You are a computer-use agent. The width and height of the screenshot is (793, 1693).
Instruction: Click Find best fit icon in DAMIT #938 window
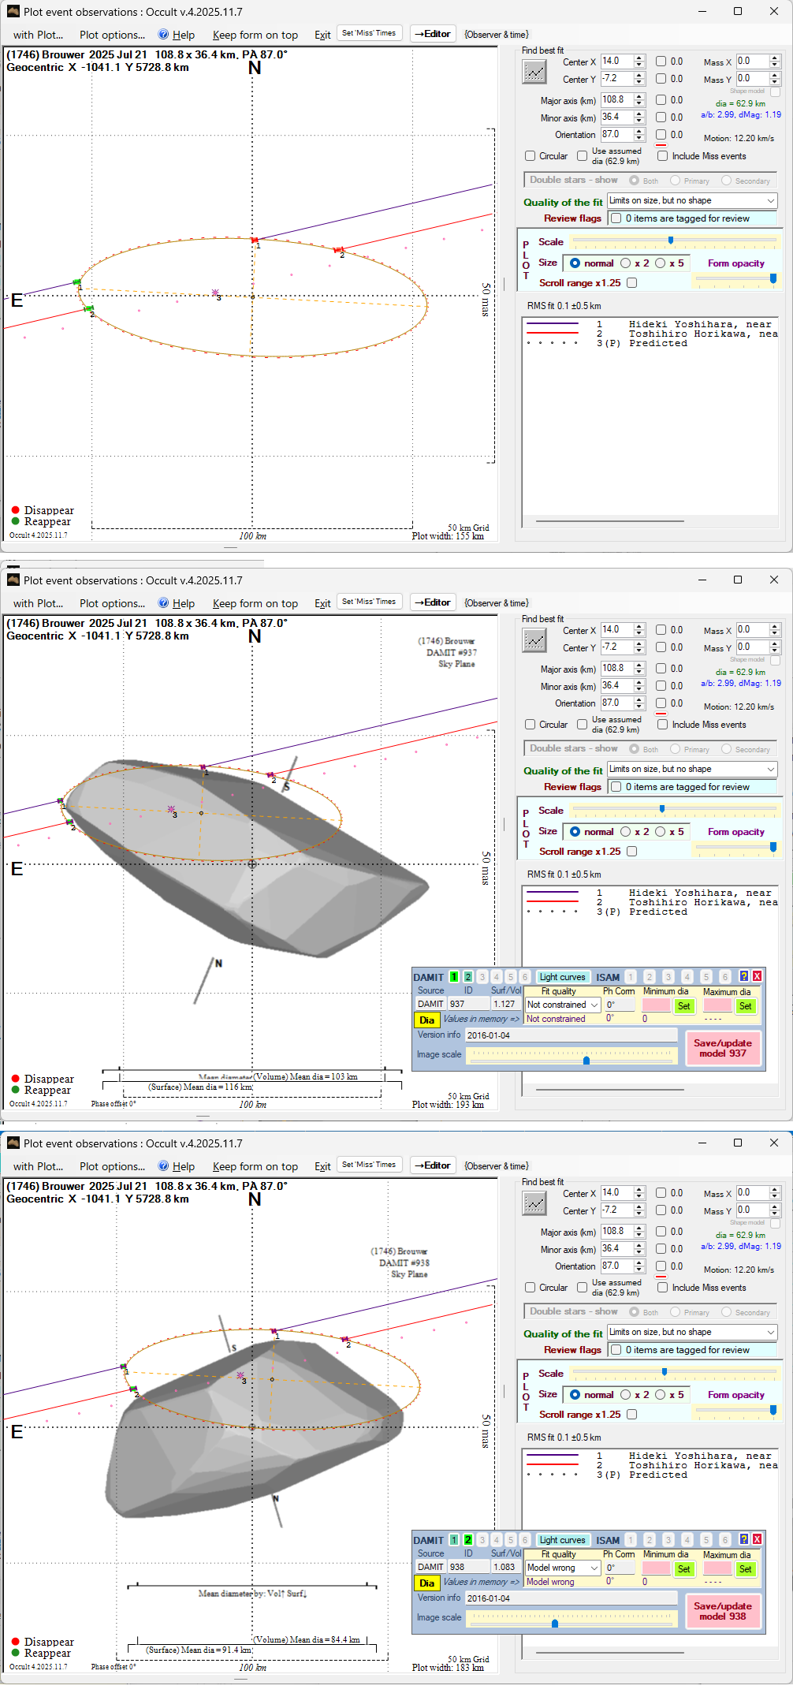(534, 1203)
